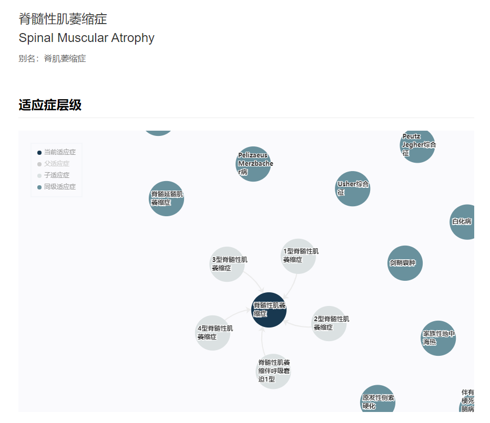The width and height of the screenshot is (490, 423).
Task: Open the 家族性地中海热 node
Action: 438,338
